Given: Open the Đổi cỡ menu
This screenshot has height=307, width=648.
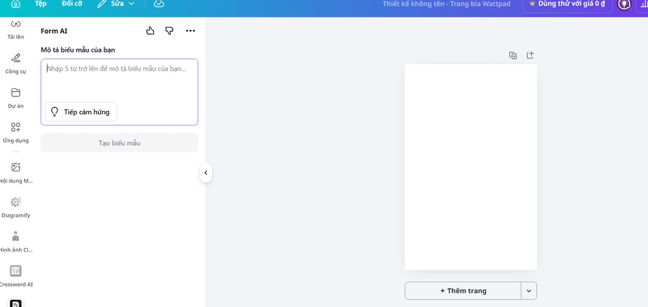Looking at the screenshot, I should point(72,4).
